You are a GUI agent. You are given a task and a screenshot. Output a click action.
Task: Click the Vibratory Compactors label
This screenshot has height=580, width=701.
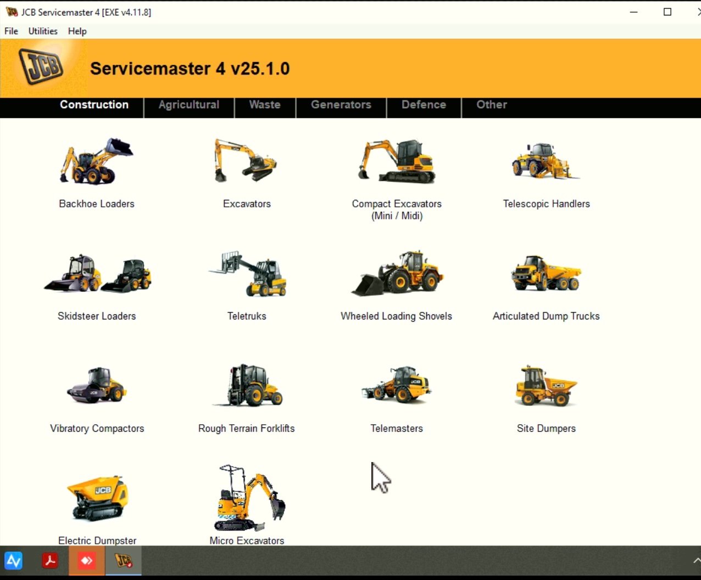pyautogui.click(x=97, y=429)
